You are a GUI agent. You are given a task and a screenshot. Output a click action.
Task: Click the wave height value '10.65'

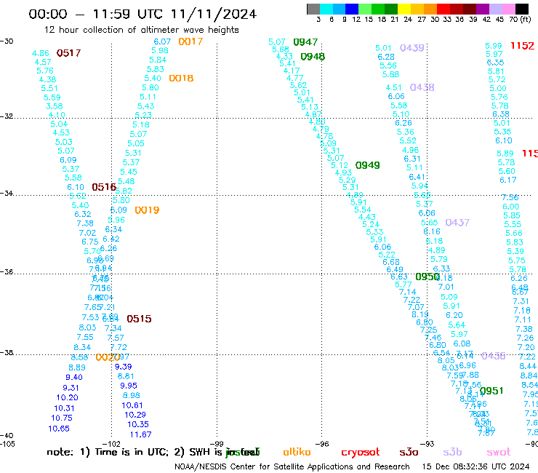pyautogui.click(x=59, y=429)
